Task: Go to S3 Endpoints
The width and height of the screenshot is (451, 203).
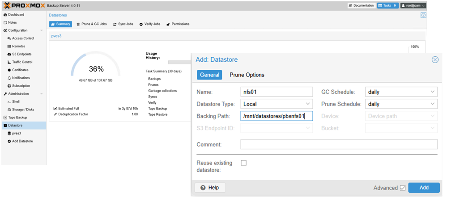Action: (x=21, y=54)
